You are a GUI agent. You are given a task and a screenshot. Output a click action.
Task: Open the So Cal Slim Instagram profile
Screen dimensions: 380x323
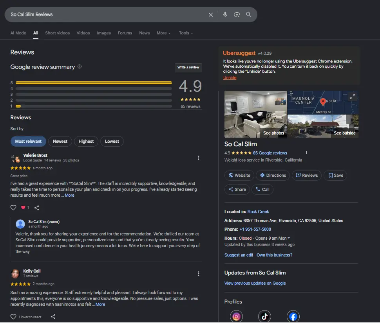click(x=236, y=316)
